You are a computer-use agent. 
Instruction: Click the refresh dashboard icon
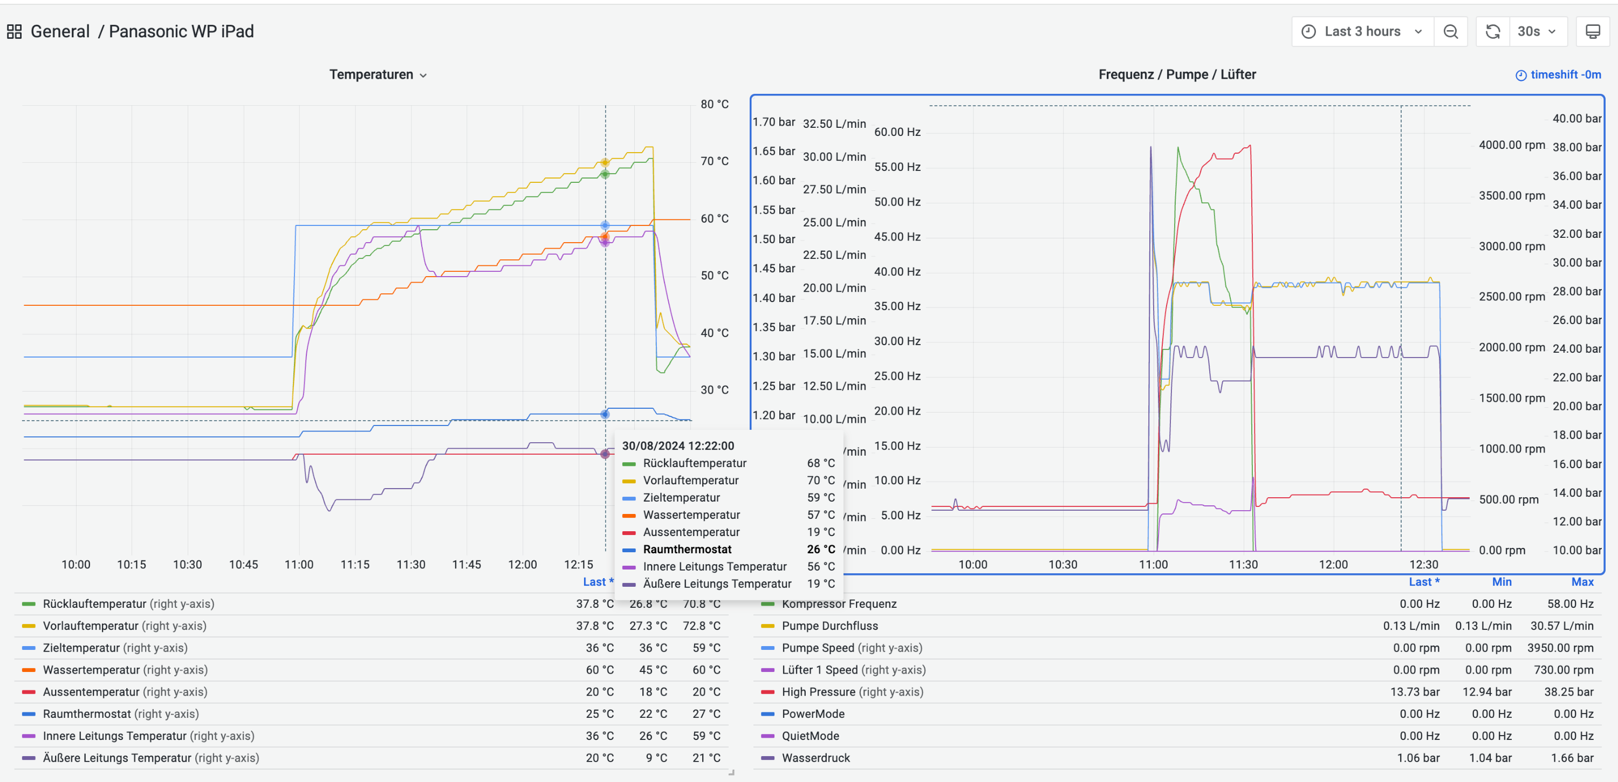pos(1492,31)
